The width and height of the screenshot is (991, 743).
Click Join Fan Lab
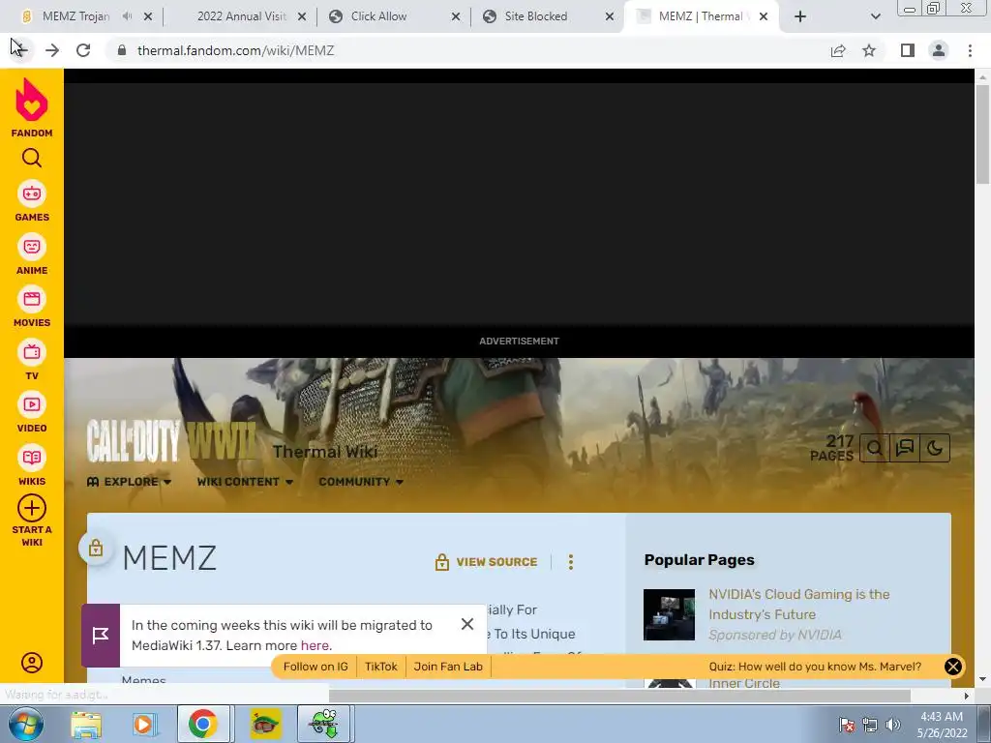pos(448,667)
